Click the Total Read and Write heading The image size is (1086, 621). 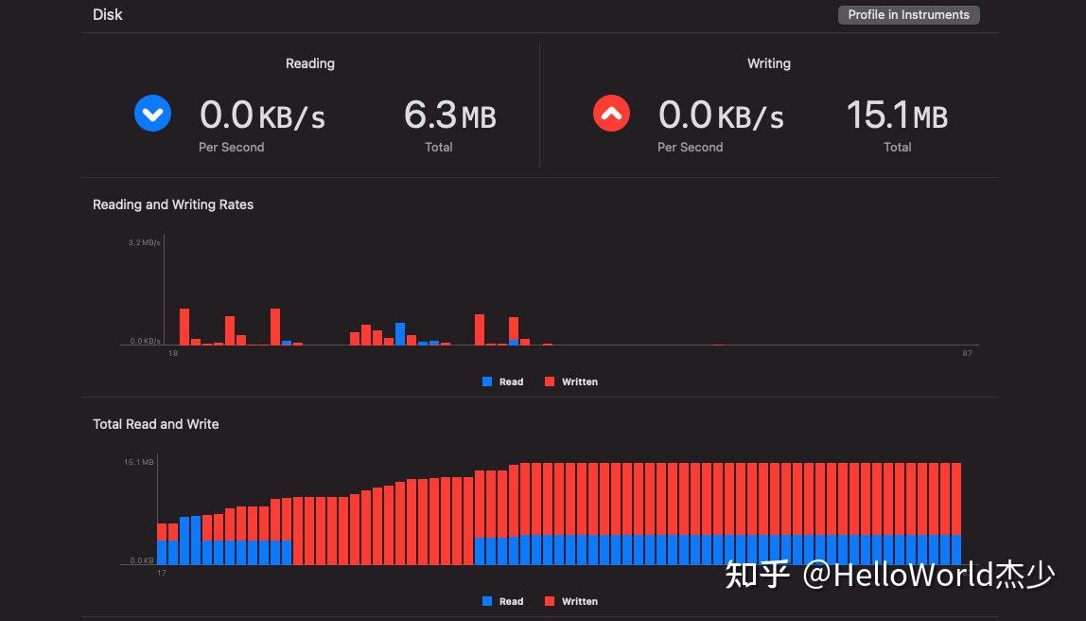pos(156,424)
